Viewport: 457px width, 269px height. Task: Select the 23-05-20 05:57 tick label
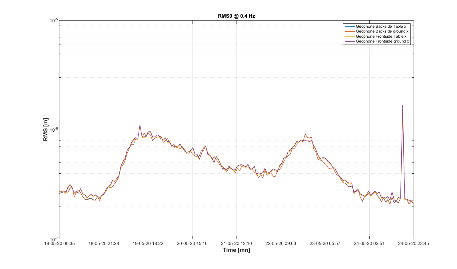(325, 244)
